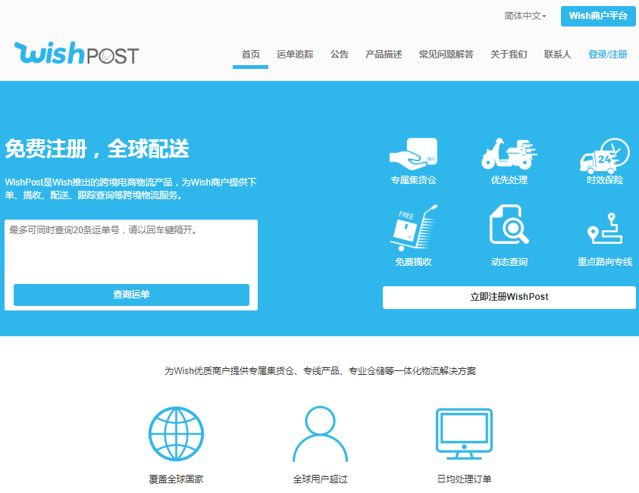Click the 时效保险 label

pyautogui.click(x=605, y=180)
